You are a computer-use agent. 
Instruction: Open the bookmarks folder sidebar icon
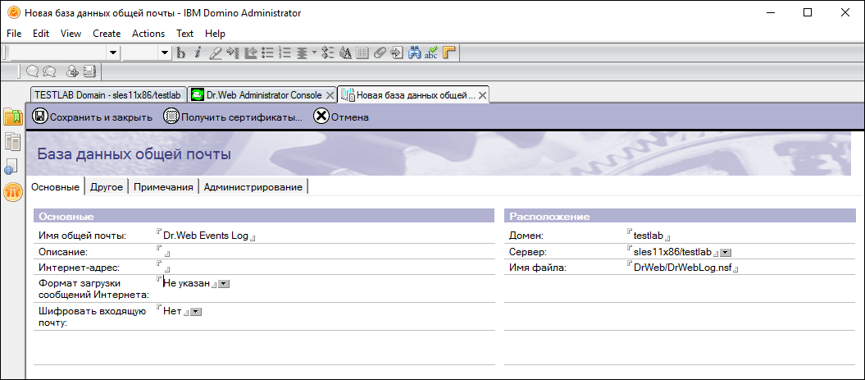click(x=12, y=117)
